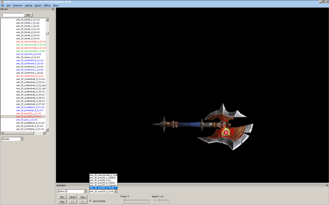Select axe_2h_pvpalliance_a_01.m2 file

[31, 123]
